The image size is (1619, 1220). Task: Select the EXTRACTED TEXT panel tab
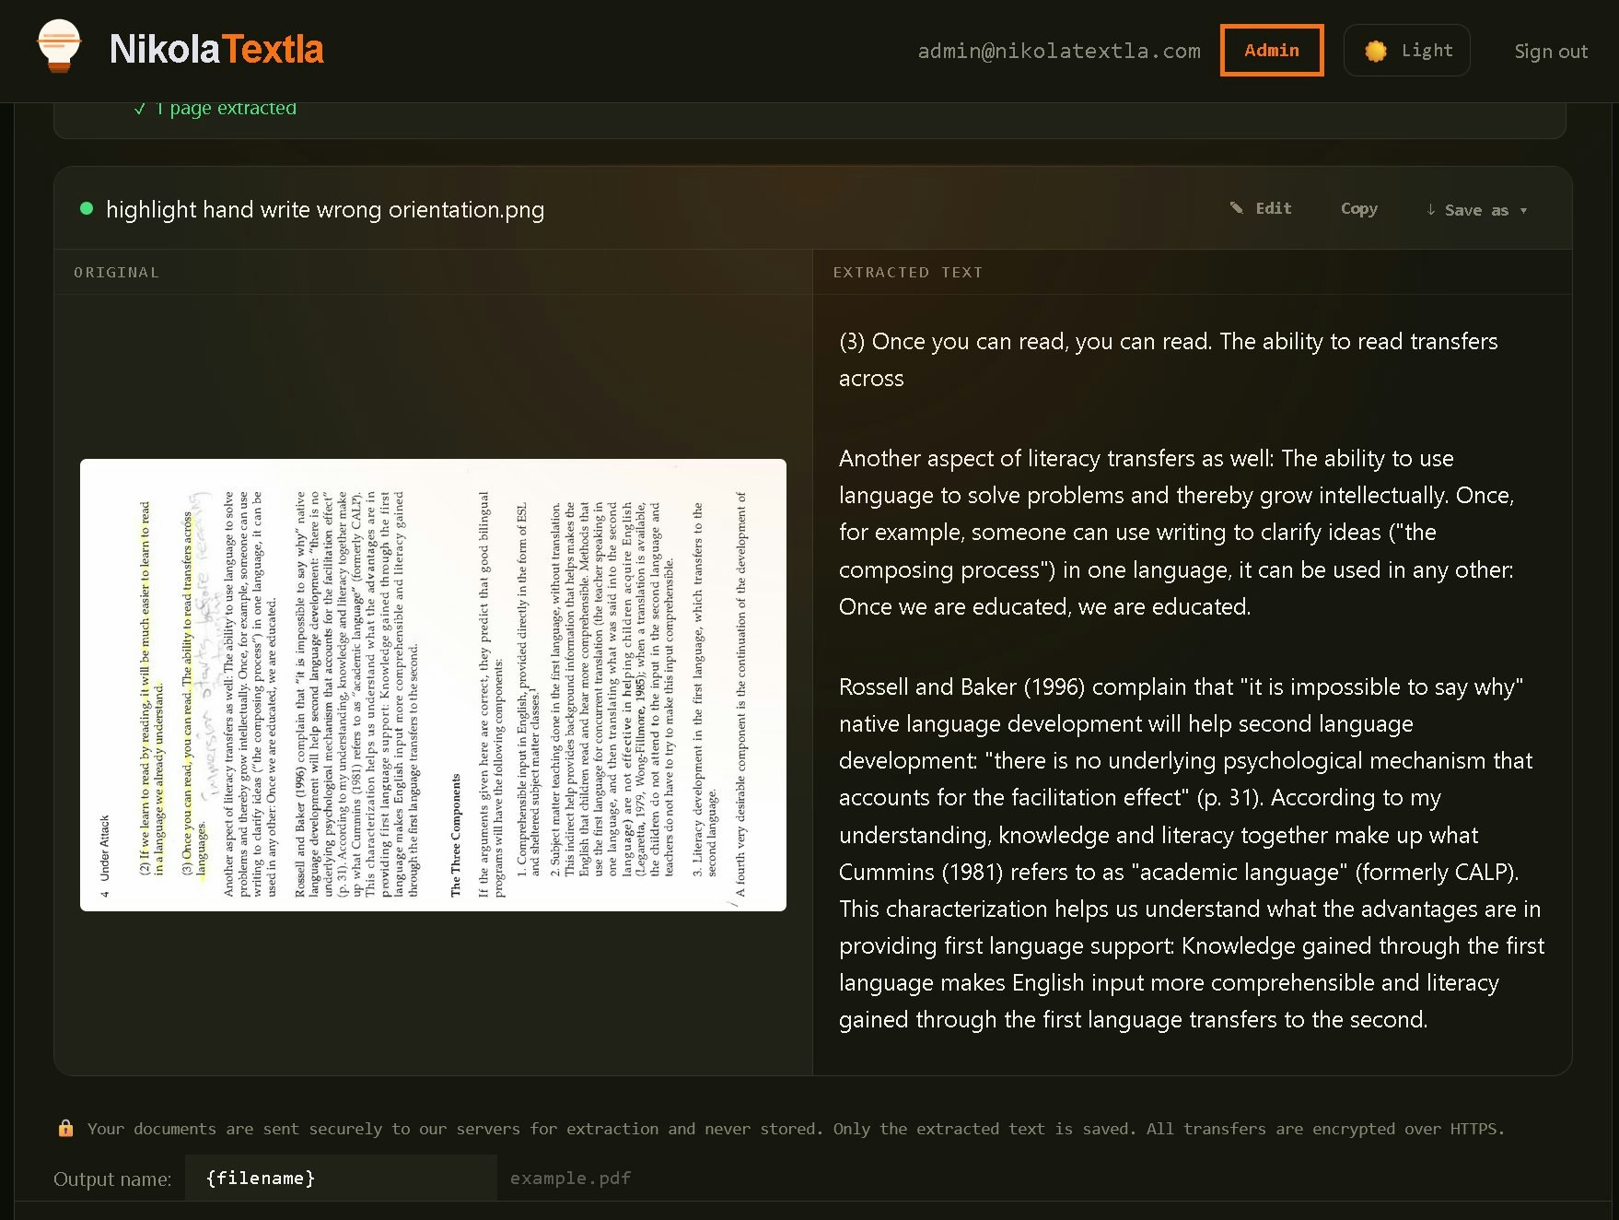click(x=908, y=272)
